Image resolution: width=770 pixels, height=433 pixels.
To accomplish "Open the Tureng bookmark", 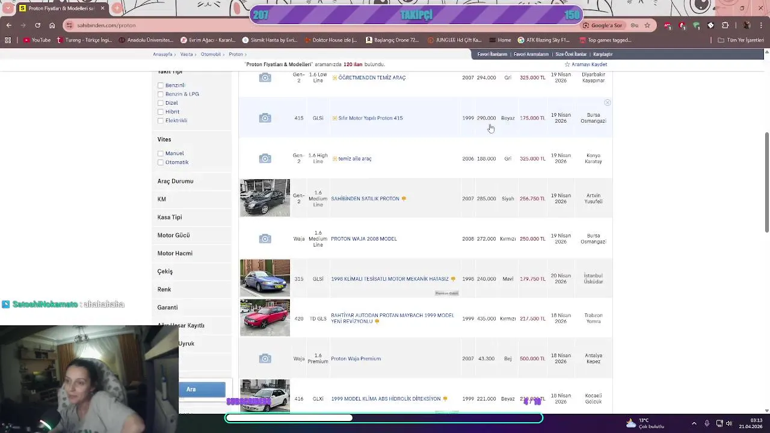I will pos(84,40).
